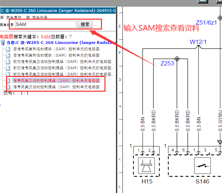The width and height of the screenshot is (222, 193).
Task: Click pin 6 on the S146 connector
Action: [184, 150]
